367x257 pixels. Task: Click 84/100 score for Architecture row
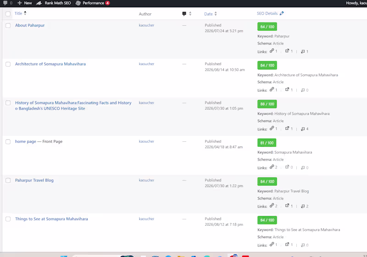pos(267,65)
